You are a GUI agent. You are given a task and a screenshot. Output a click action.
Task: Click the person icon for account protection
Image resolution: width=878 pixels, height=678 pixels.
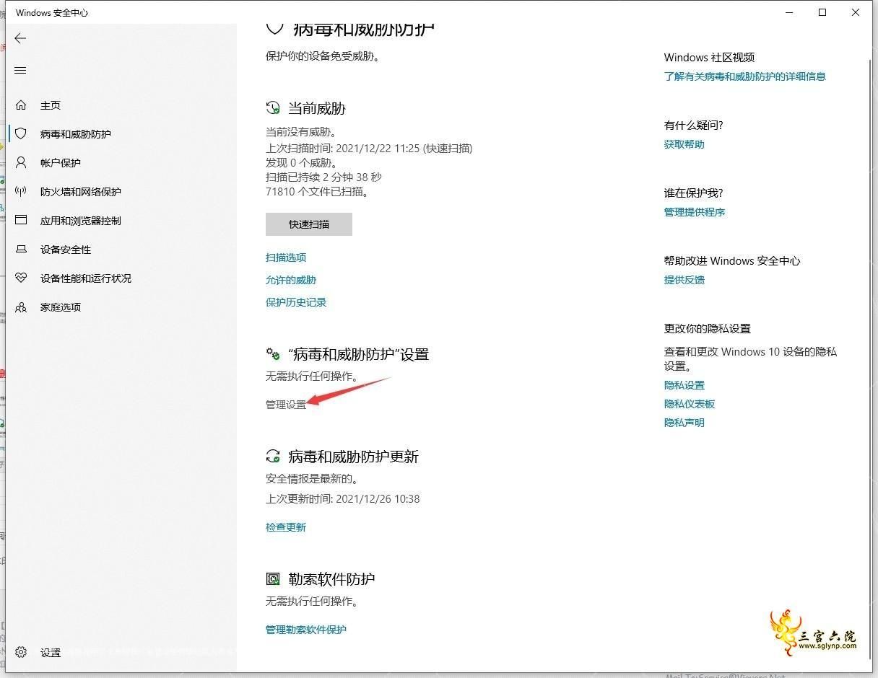coord(21,162)
